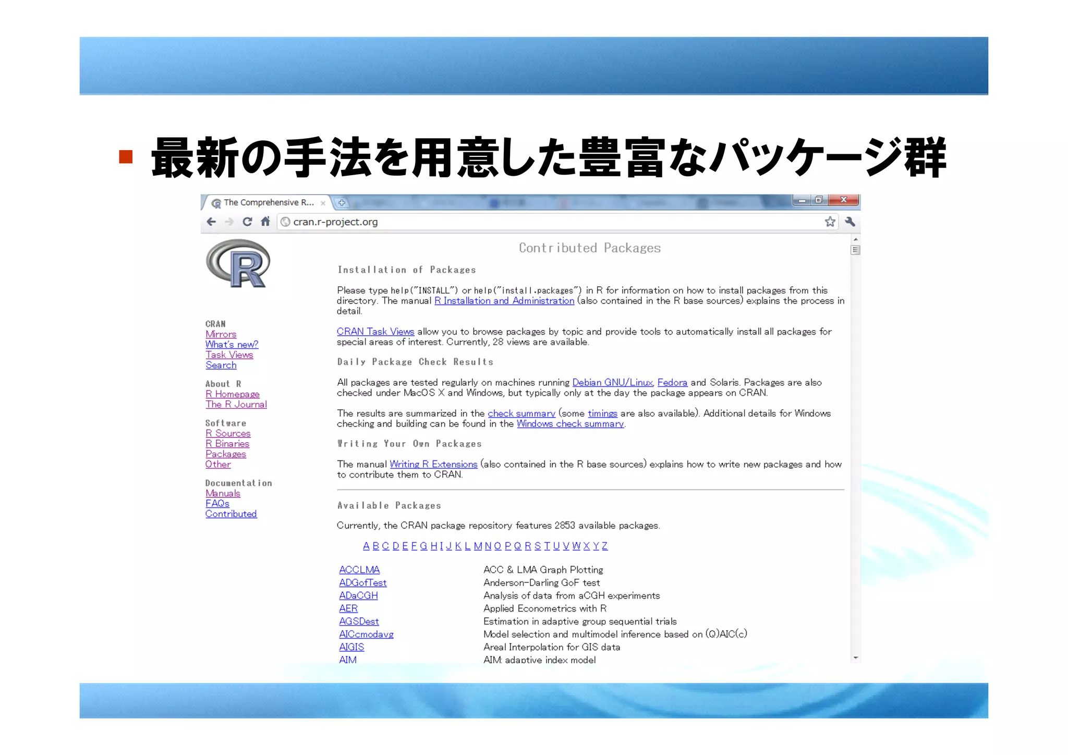The image size is (1068, 755).
Task: Maximize the browser window
Action: coord(819,200)
